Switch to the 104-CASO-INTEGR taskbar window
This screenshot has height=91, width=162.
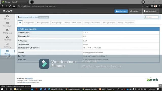(56, 89)
